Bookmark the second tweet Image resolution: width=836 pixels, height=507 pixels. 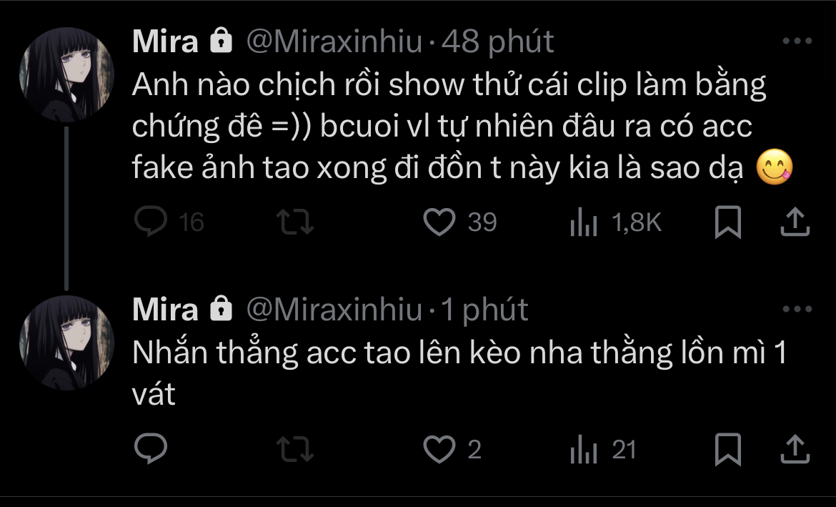(728, 450)
